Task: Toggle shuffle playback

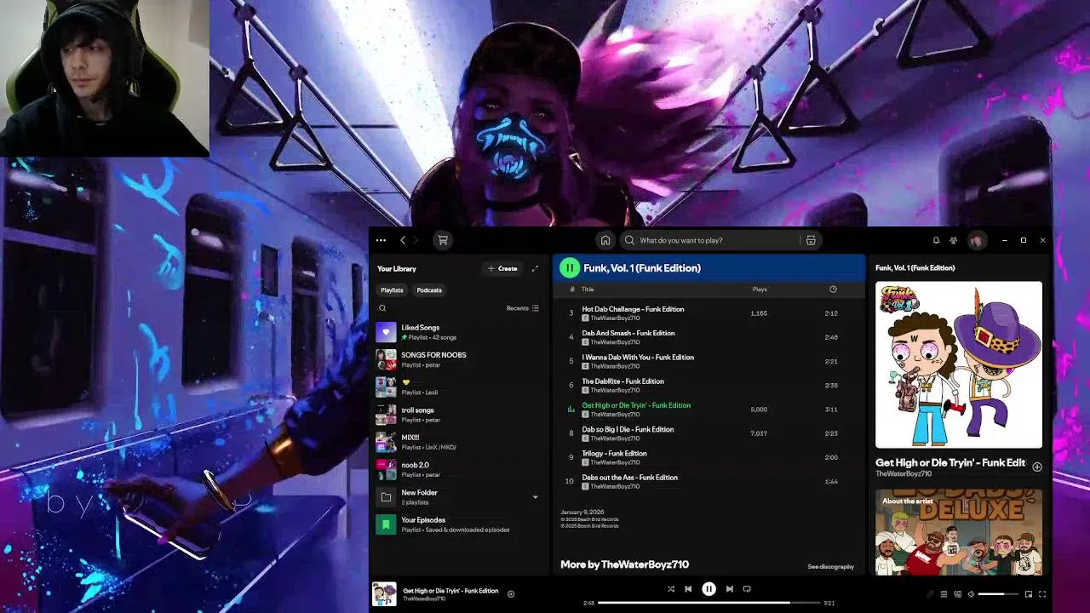Action: click(x=671, y=588)
